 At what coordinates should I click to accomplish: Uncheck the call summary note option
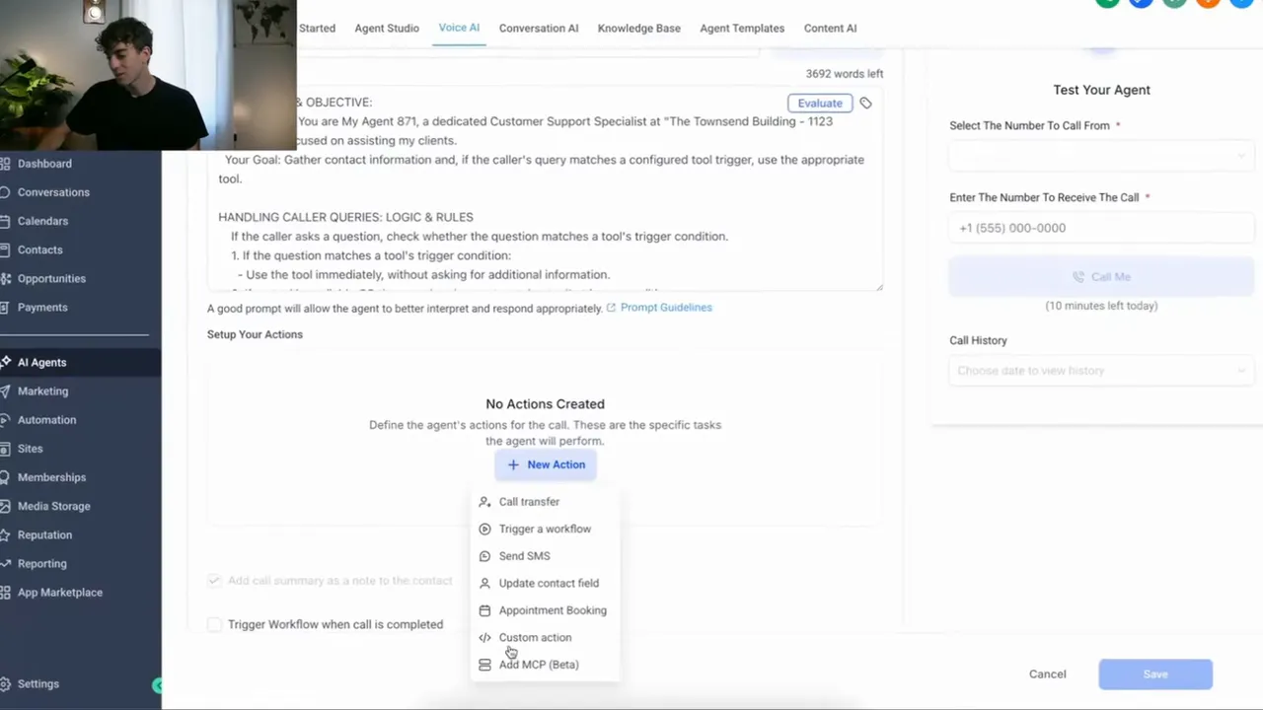tap(214, 580)
